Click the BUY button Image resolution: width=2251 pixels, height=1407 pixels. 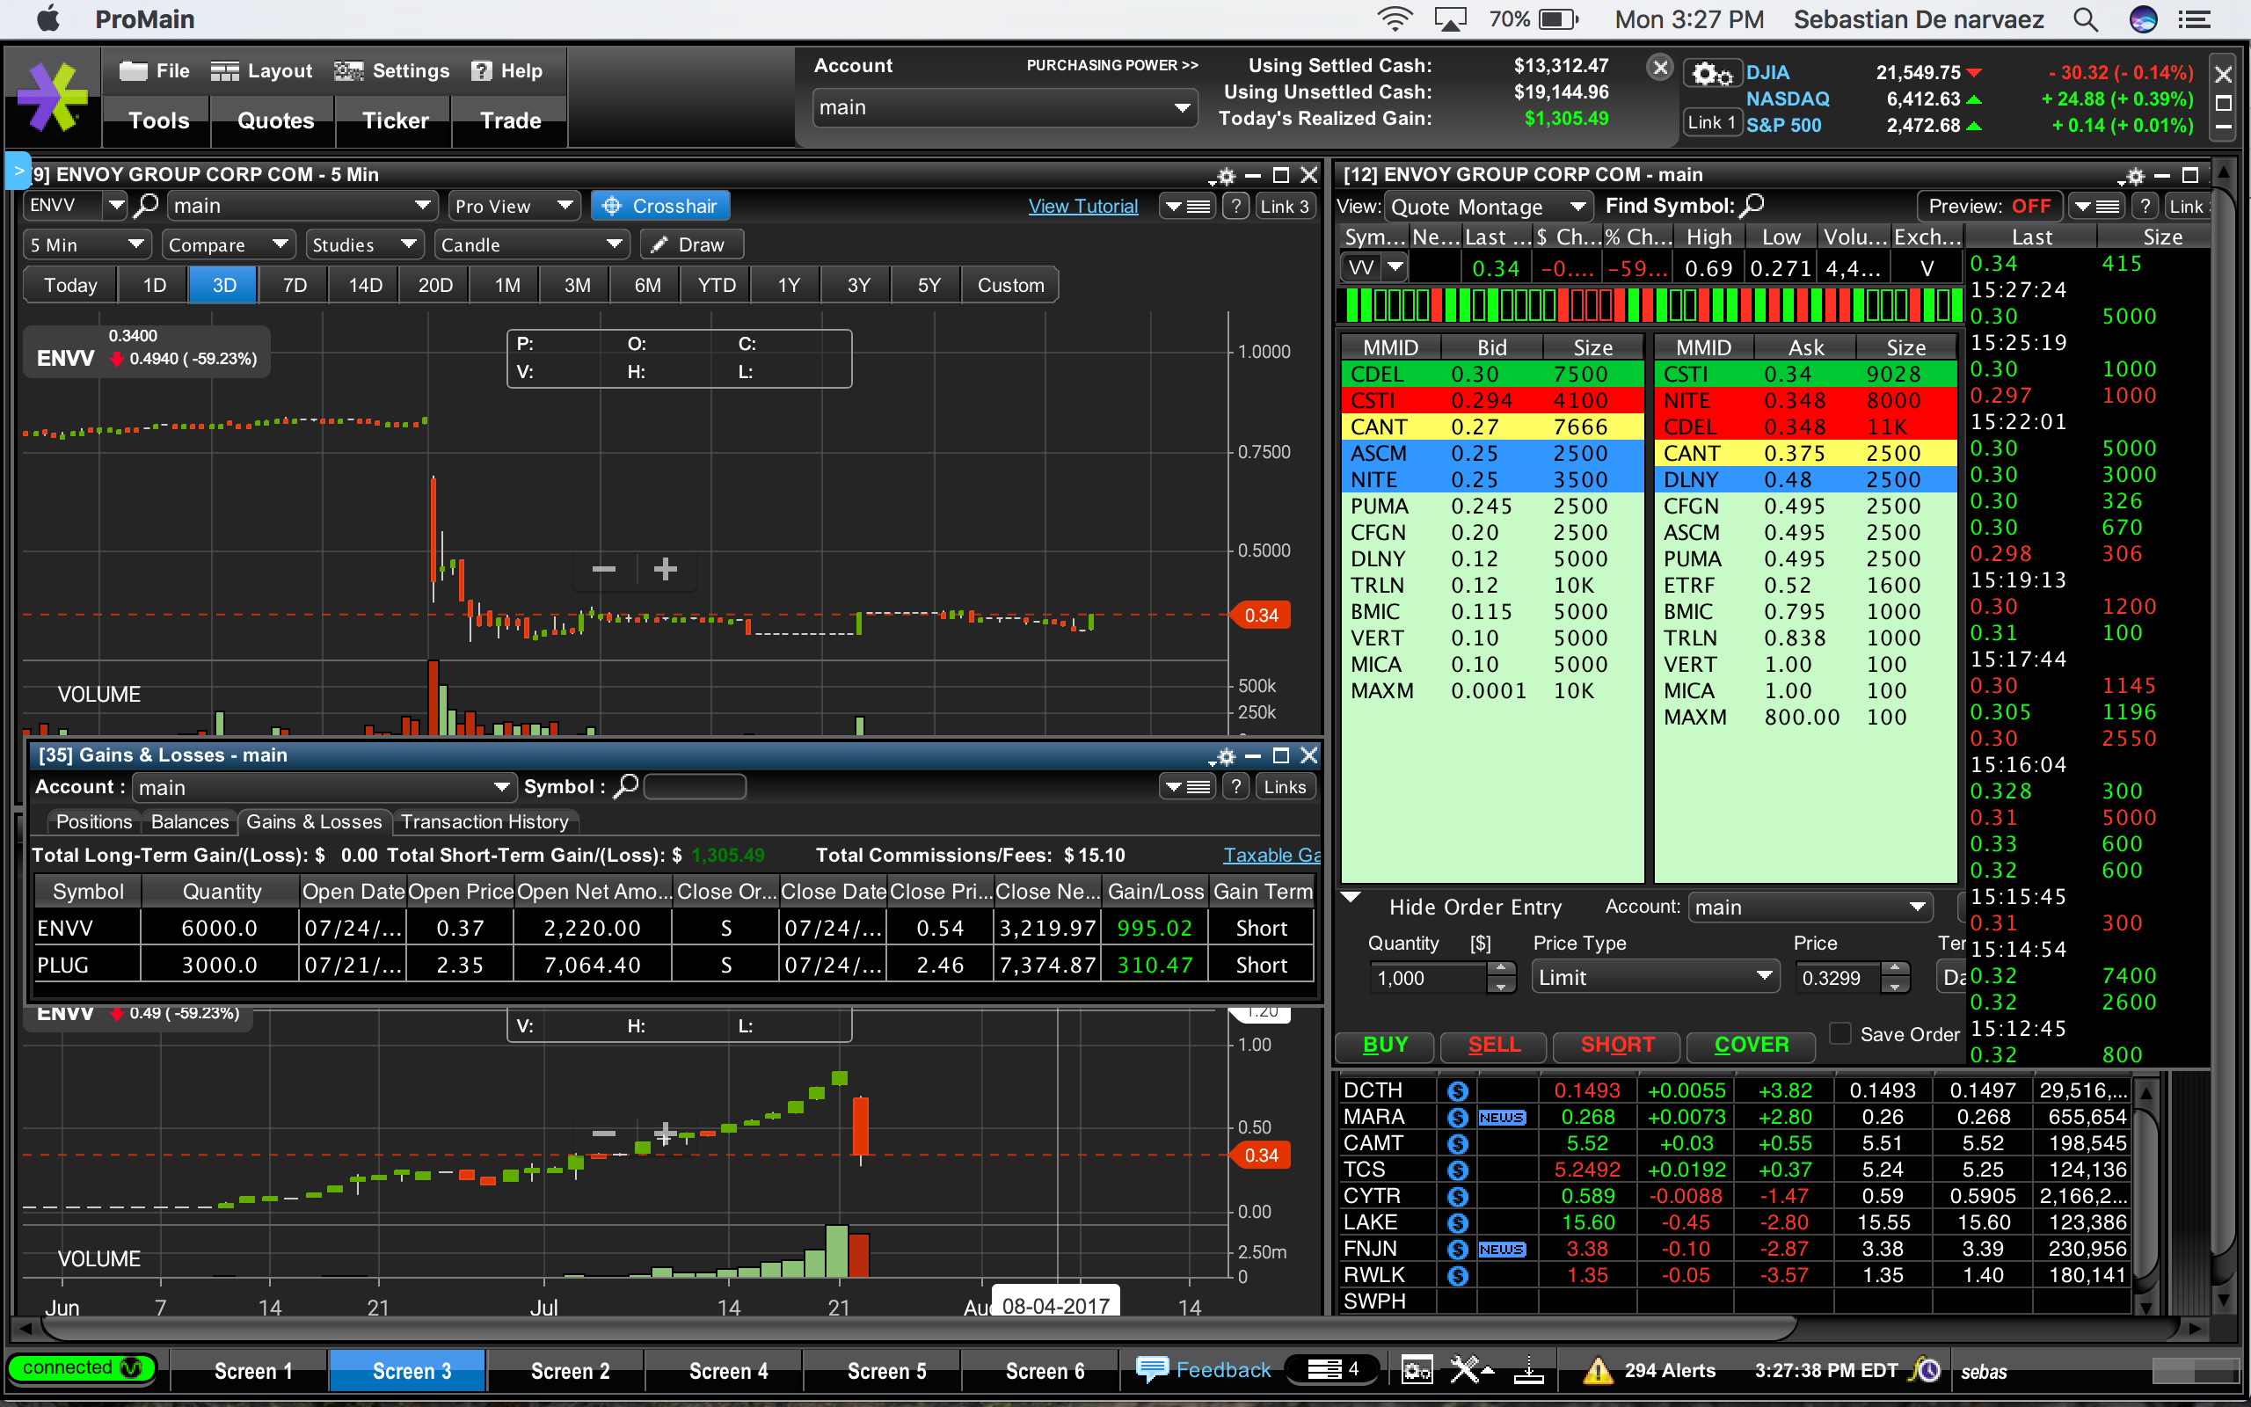(x=1384, y=1044)
